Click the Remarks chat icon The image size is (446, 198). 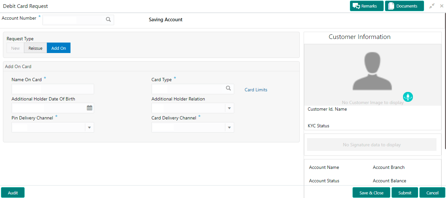tap(356, 6)
